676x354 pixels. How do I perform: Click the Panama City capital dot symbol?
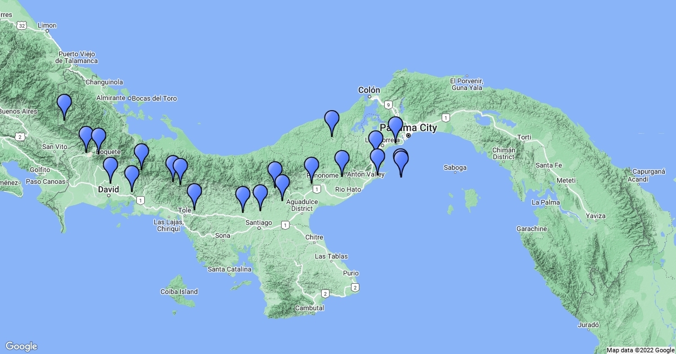409,135
